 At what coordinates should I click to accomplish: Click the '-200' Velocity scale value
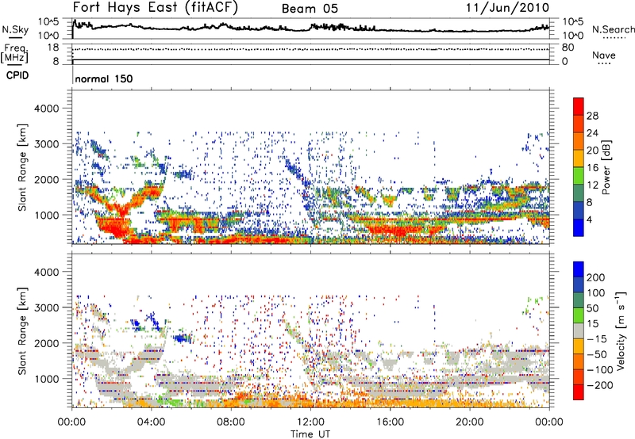599,385
